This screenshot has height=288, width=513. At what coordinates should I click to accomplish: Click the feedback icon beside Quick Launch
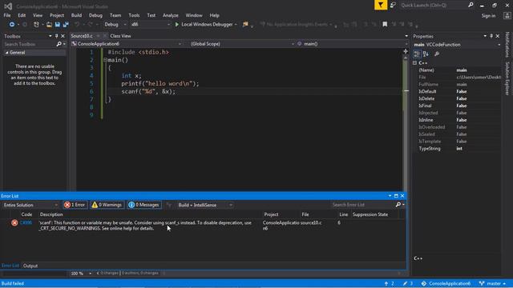coord(393,5)
